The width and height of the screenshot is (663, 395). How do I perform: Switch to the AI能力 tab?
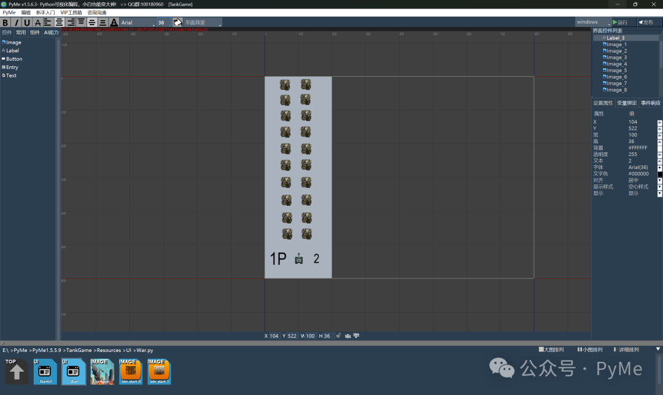[51, 32]
